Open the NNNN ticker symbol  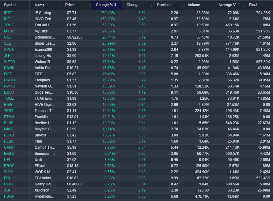[9, 68]
